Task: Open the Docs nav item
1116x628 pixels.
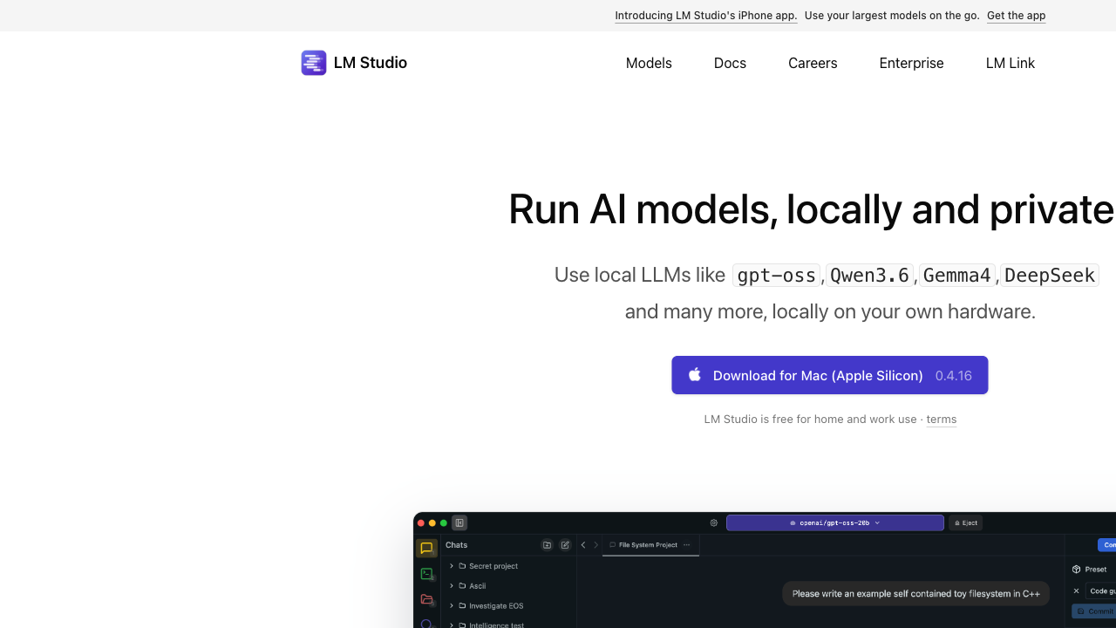Action: click(730, 63)
